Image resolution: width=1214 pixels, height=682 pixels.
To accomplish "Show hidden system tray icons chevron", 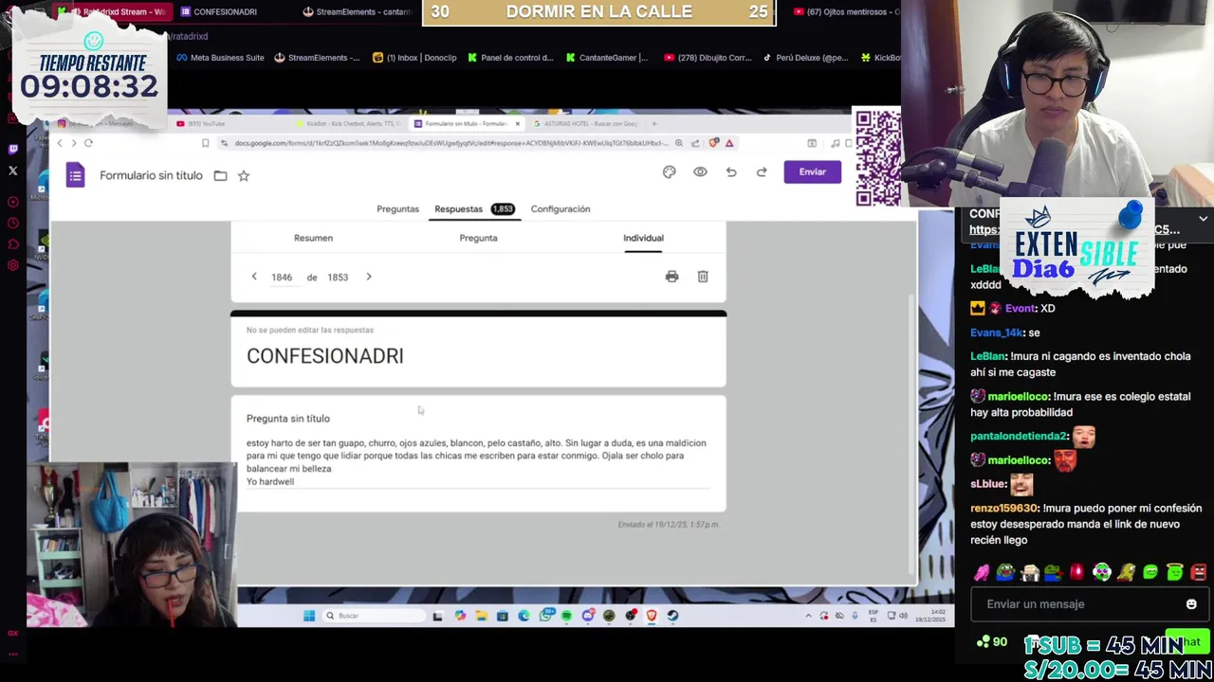I will coord(809,616).
